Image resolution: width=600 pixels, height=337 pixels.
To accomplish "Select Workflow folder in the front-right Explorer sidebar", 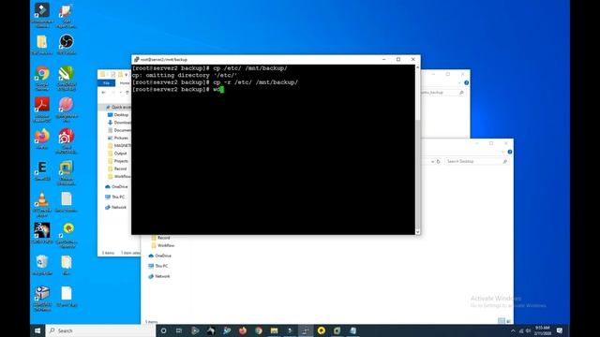I will click(x=163, y=245).
